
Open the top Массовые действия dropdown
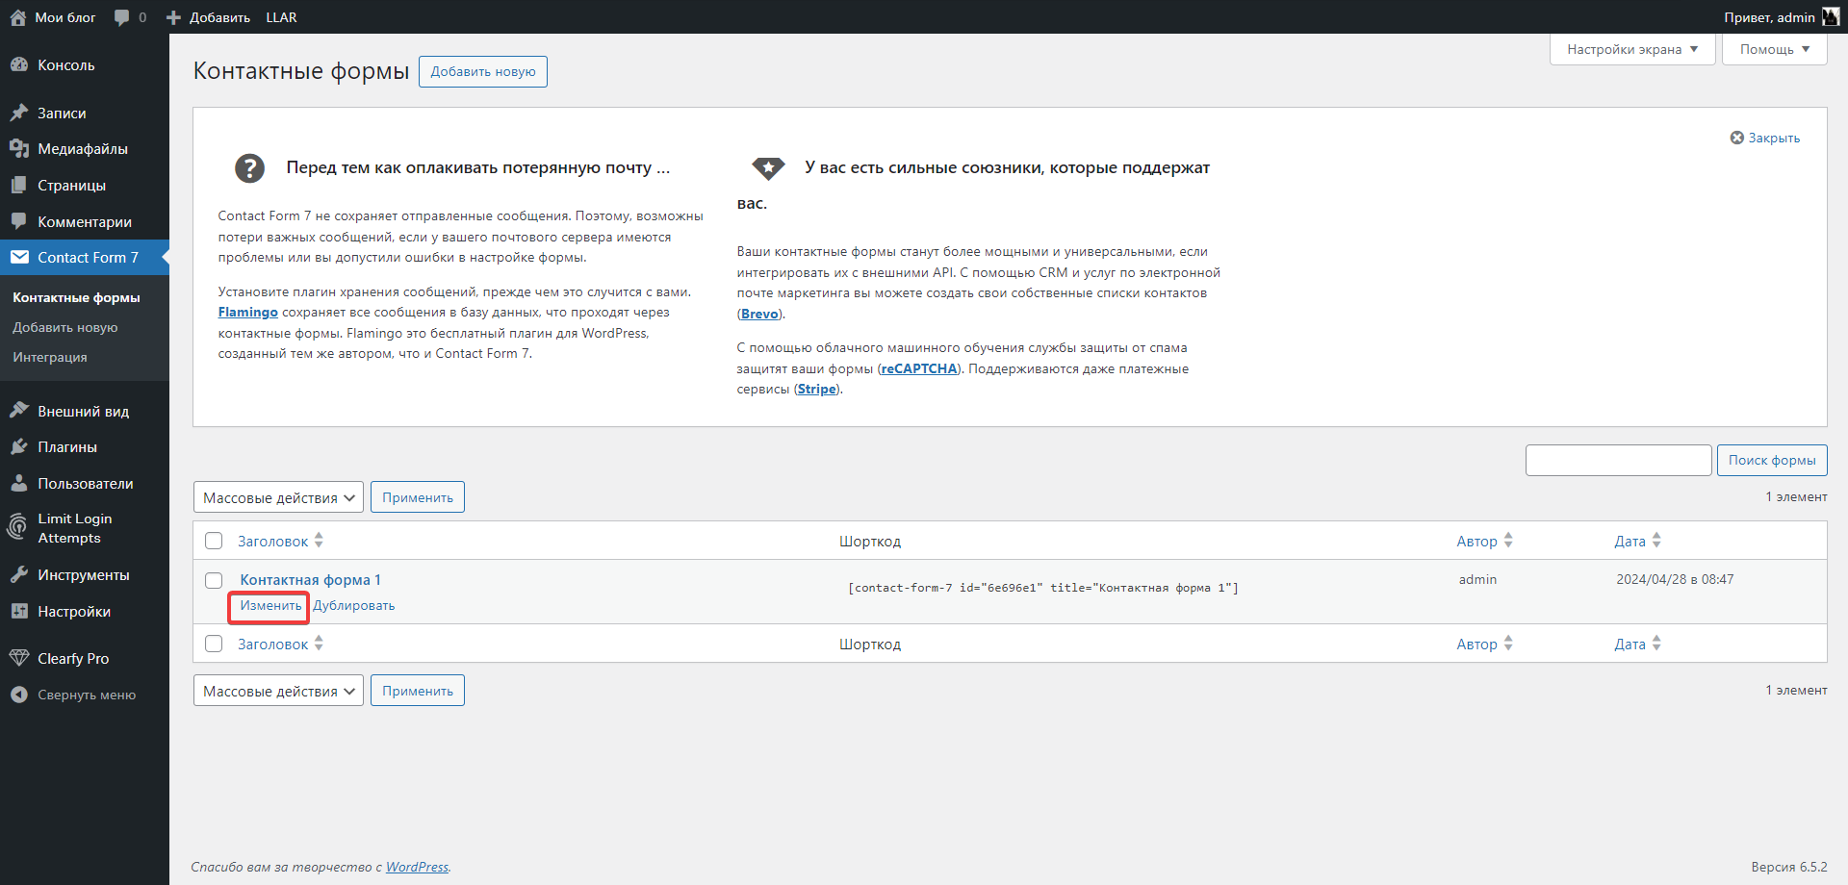pyautogui.click(x=278, y=497)
